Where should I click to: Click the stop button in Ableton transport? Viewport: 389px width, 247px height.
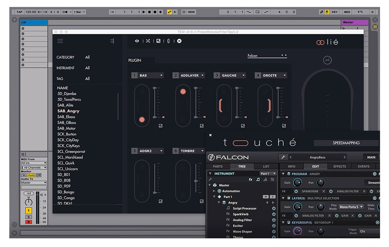[149, 12]
